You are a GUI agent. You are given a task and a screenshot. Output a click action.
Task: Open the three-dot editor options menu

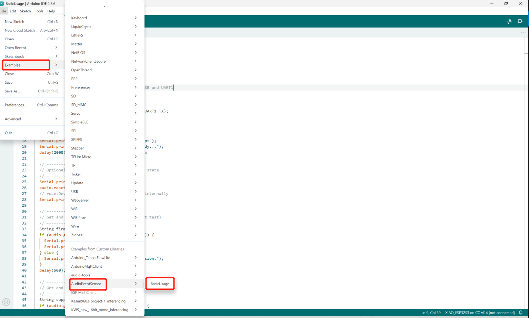tap(523, 32)
